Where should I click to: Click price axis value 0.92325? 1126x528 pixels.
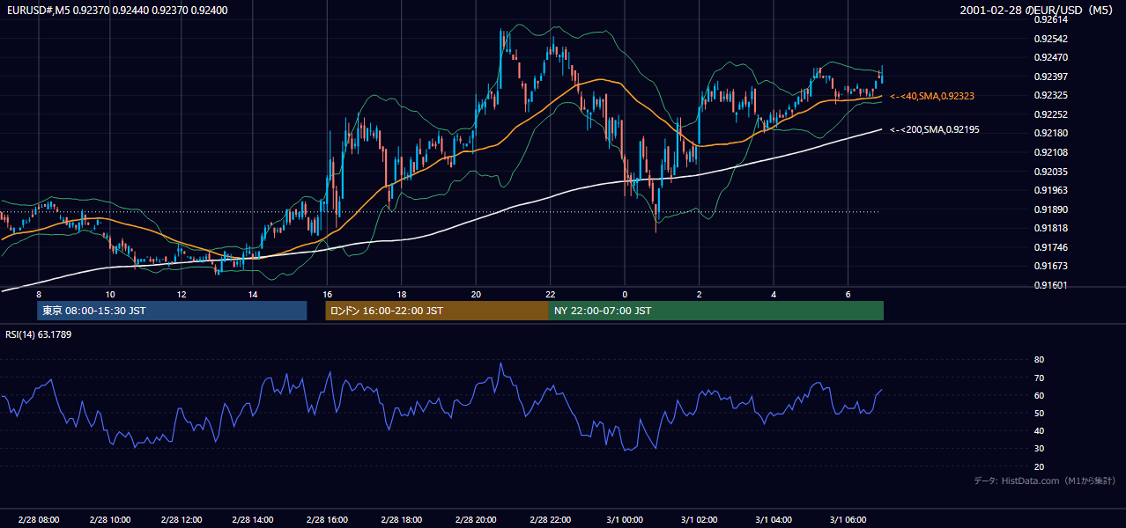pyautogui.click(x=1051, y=95)
